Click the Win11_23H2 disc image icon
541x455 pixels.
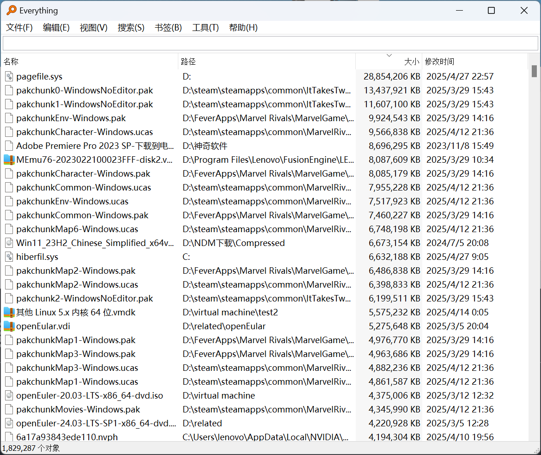(x=9, y=243)
